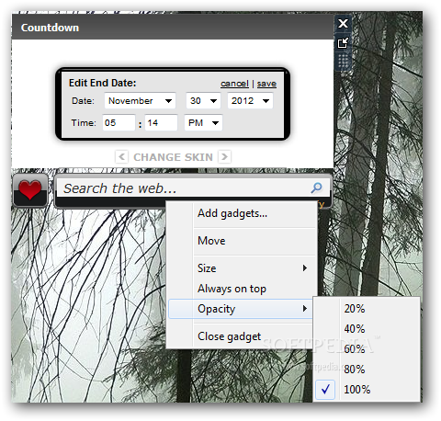Open the year dropdown showing 2012
Viewport: 441px width, 421px height.
point(250,101)
